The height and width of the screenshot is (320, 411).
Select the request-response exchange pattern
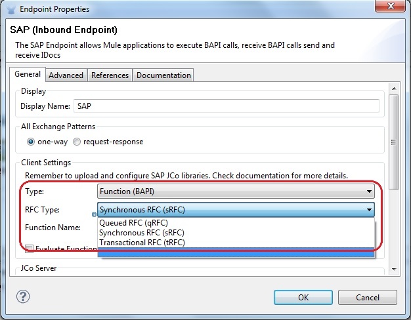[77, 142]
